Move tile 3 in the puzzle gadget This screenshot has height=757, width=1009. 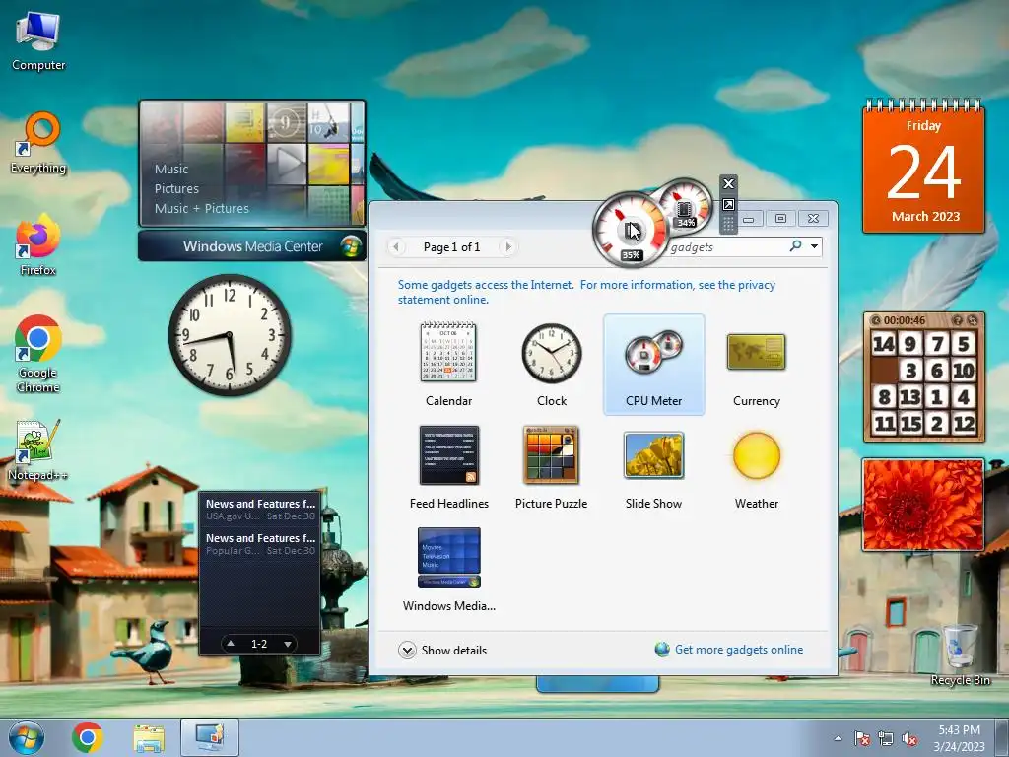pos(910,371)
